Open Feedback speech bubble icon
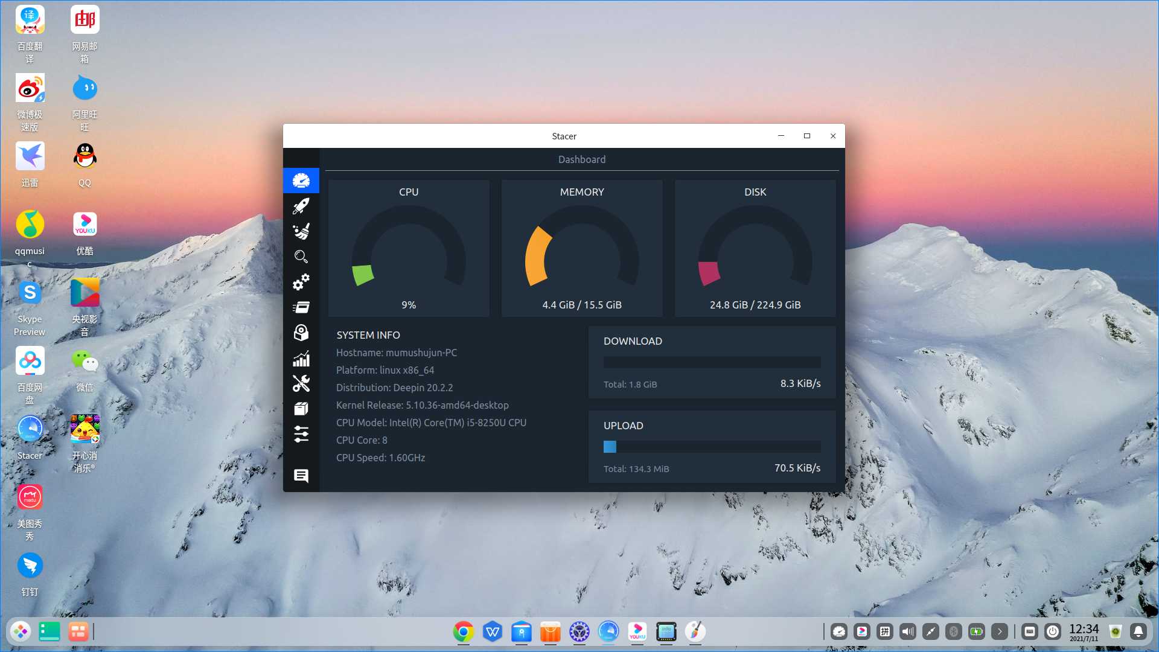 click(301, 476)
